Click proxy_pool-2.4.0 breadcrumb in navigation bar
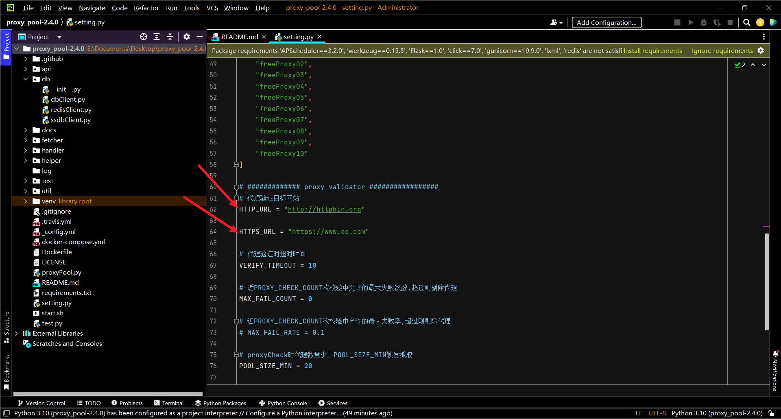The image size is (781, 419). [x=33, y=22]
